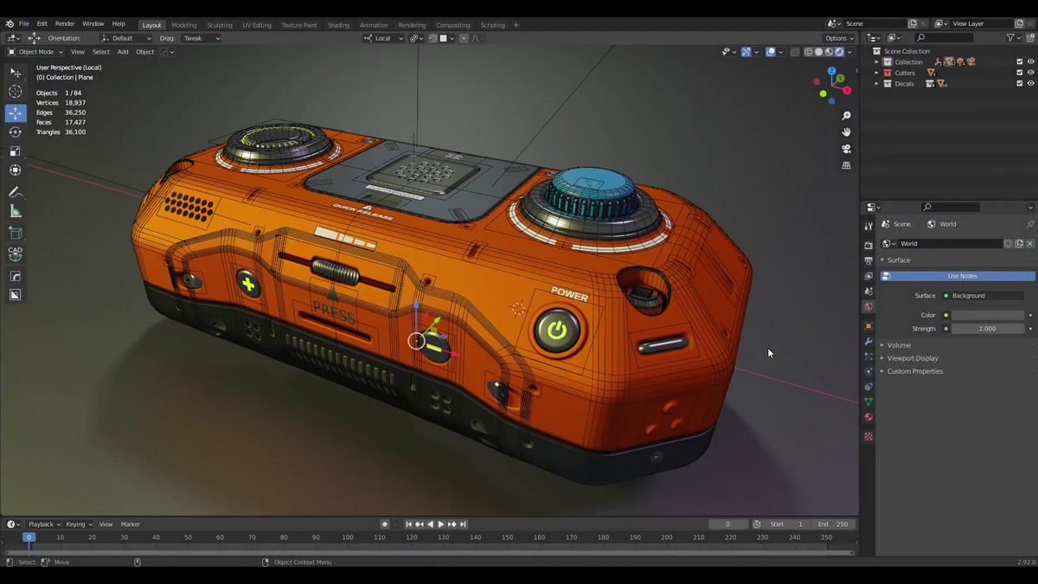Select the Cursor tool in the left toolbar
Screen dimensions: 1038x584
point(16,92)
